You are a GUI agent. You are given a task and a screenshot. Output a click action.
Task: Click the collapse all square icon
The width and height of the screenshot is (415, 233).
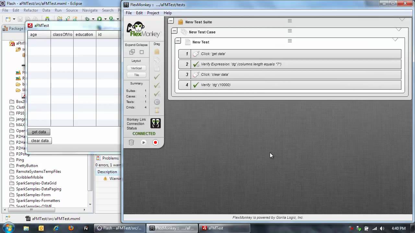[x=142, y=52]
